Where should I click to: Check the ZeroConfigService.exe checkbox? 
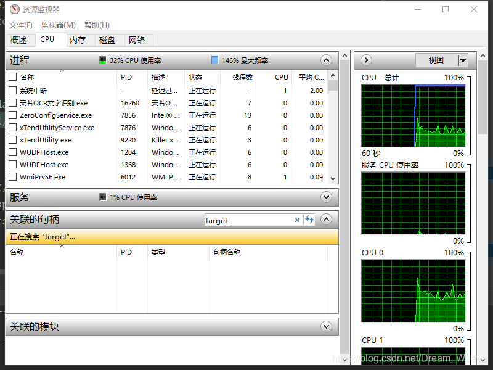pos(12,115)
